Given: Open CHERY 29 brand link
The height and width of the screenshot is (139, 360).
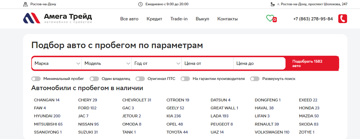Looking at the screenshot, I should [x=88, y=100].
